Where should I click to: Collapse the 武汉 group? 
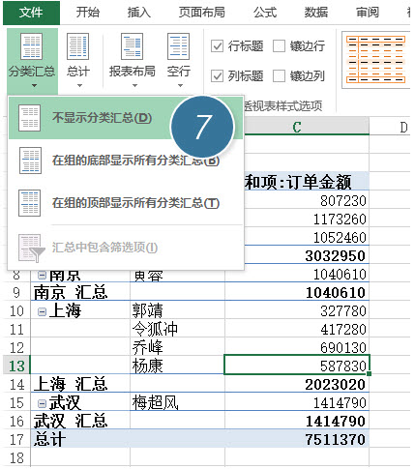point(42,403)
